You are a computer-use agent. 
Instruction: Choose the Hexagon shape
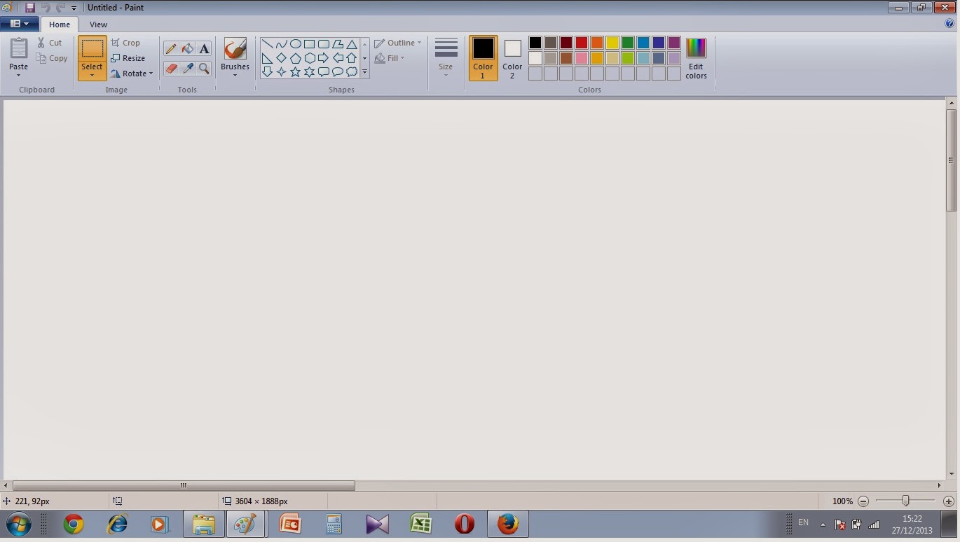point(309,58)
